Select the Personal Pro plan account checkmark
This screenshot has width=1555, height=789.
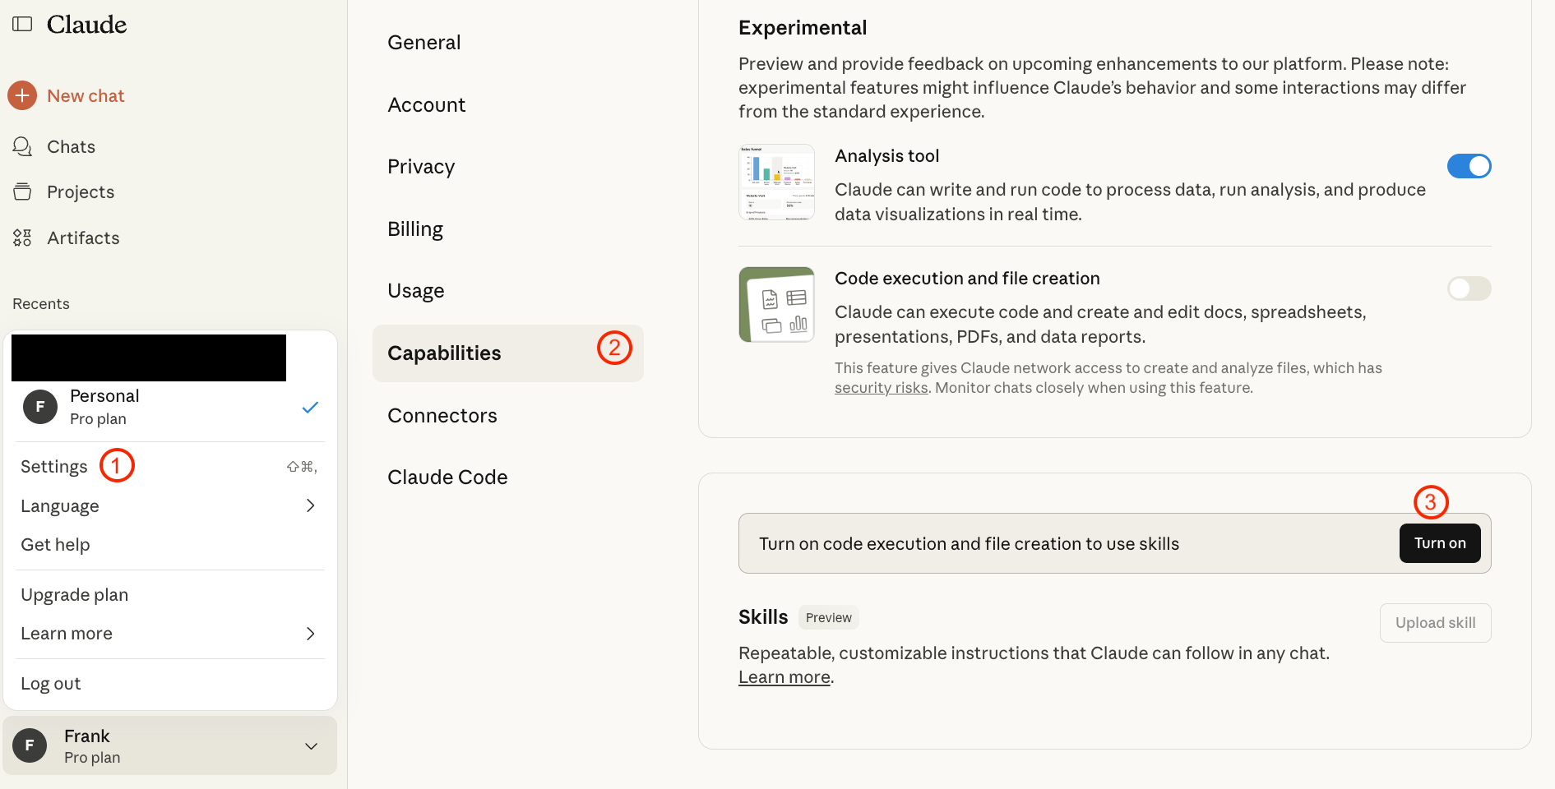310,407
